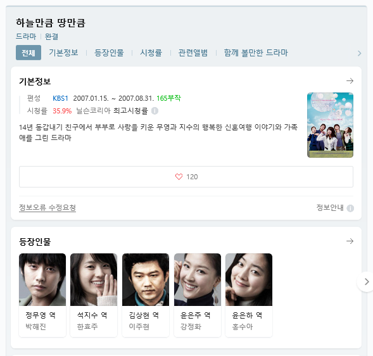Click the 드라마 category link under title
The image size is (373, 356).
pyautogui.click(x=26, y=36)
